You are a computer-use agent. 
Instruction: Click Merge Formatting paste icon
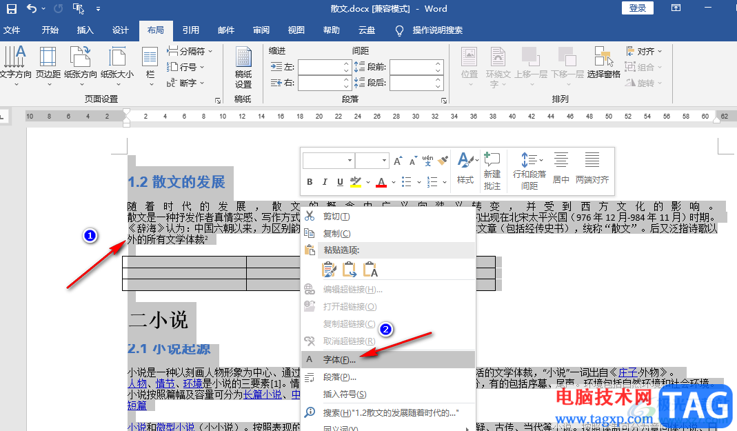(x=350, y=270)
